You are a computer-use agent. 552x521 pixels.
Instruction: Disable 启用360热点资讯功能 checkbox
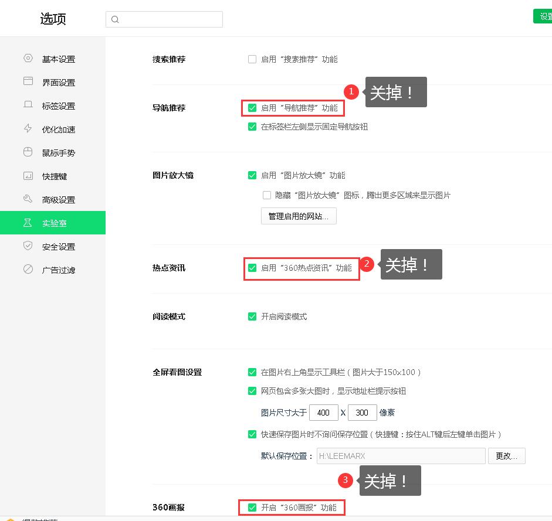252,268
